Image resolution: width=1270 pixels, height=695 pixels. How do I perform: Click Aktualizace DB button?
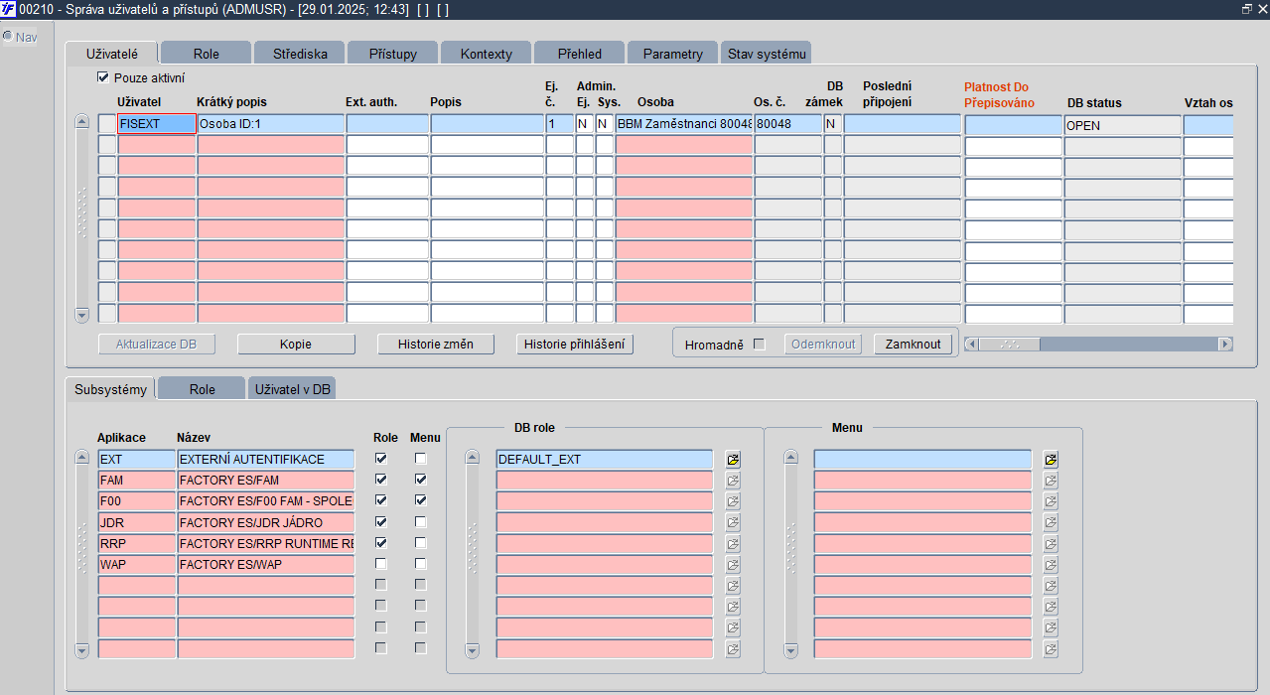(x=157, y=345)
